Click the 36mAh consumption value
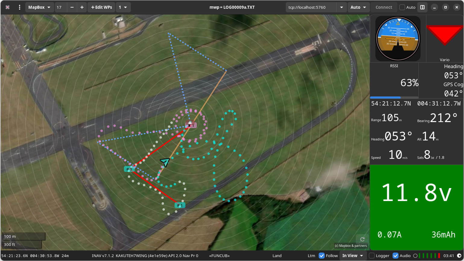Screen dimensions: 464x261 tap(443, 235)
